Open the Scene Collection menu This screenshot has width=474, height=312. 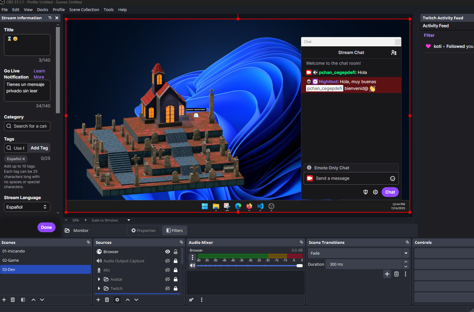tap(84, 10)
